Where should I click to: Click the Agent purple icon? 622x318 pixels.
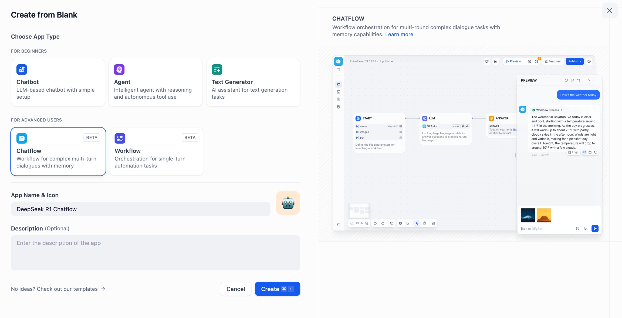click(119, 69)
